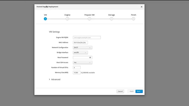Click the Back button
The image size is (189, 106).
pyautogui.click(x=131, y=91)
